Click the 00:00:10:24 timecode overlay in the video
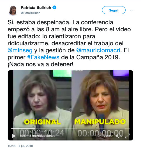This screenshot has width=141, height=148. click(42, 133)
